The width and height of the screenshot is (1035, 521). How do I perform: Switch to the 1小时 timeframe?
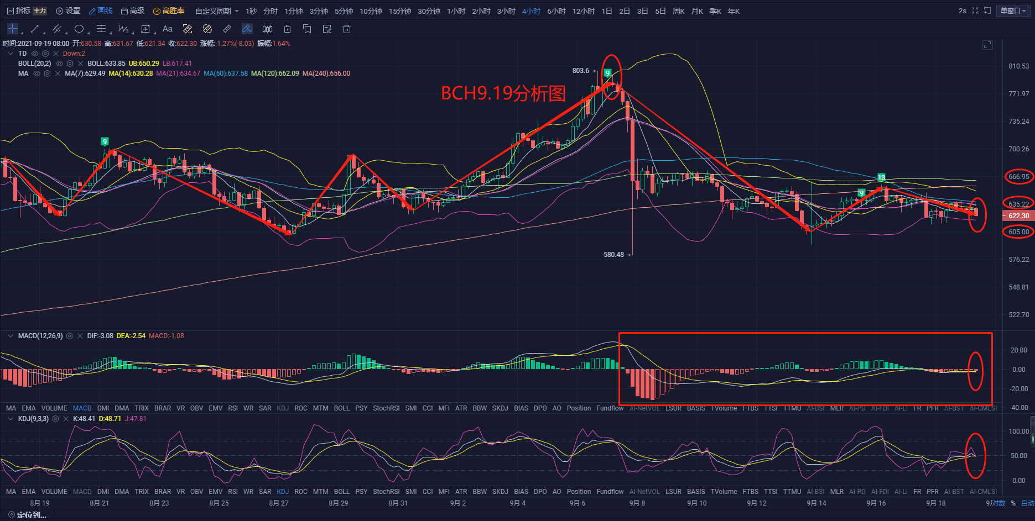click(x=456, y=11)
